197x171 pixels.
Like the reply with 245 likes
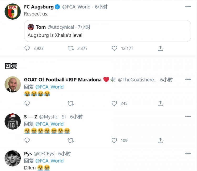pyautogui.click(x=114, y=103)
